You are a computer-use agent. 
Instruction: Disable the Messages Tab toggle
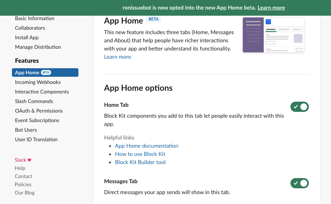click(300, 183)
